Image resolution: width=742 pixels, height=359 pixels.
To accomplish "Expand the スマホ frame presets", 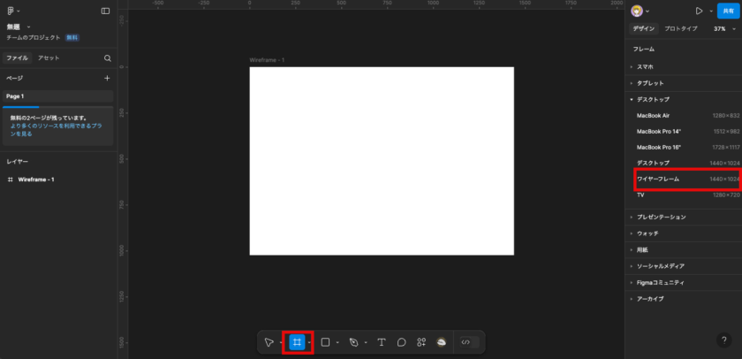I will pyautogui.click(x=646, y=67).
